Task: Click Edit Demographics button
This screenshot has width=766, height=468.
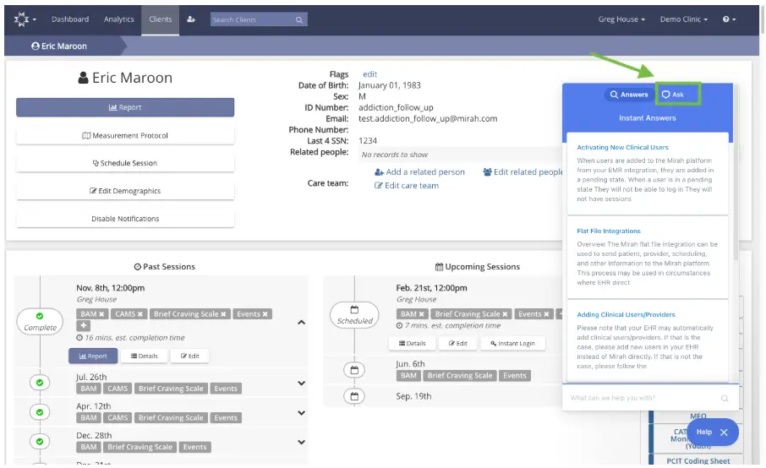Action: click(x=125, y=191)
